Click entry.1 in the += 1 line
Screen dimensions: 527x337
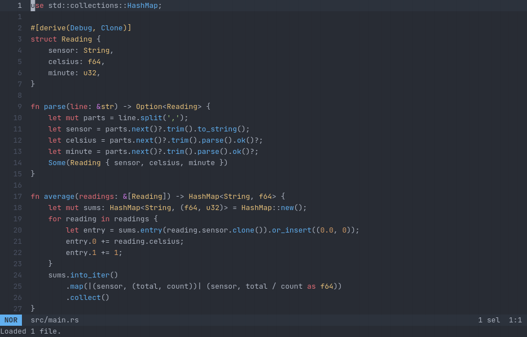click(81, 253)
